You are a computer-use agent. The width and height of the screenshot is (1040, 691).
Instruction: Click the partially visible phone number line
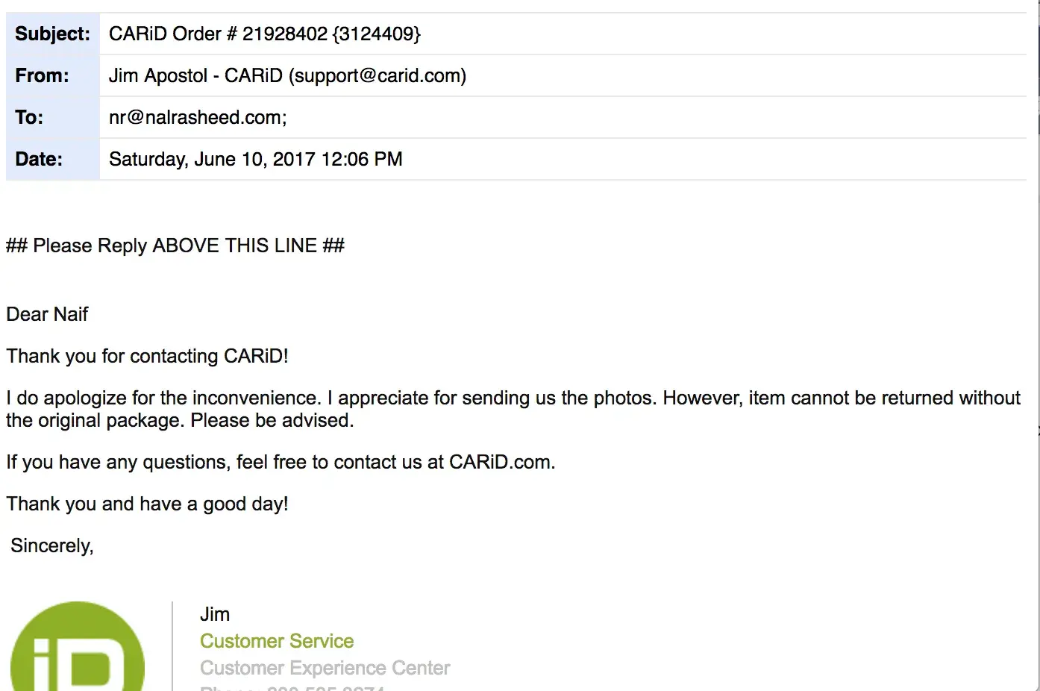pyautogui.click(x=292, y=687)
